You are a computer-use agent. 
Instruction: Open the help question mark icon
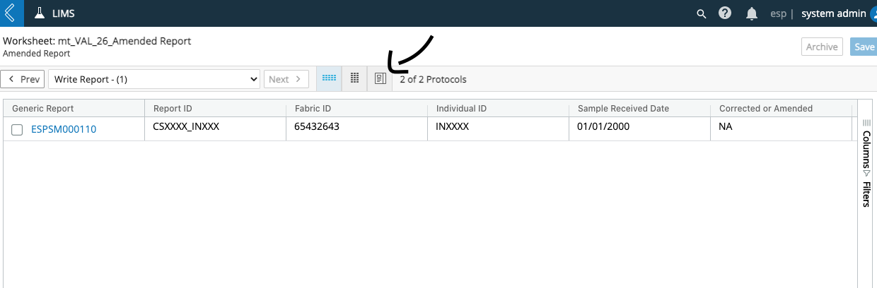click(x=725, y=13)
